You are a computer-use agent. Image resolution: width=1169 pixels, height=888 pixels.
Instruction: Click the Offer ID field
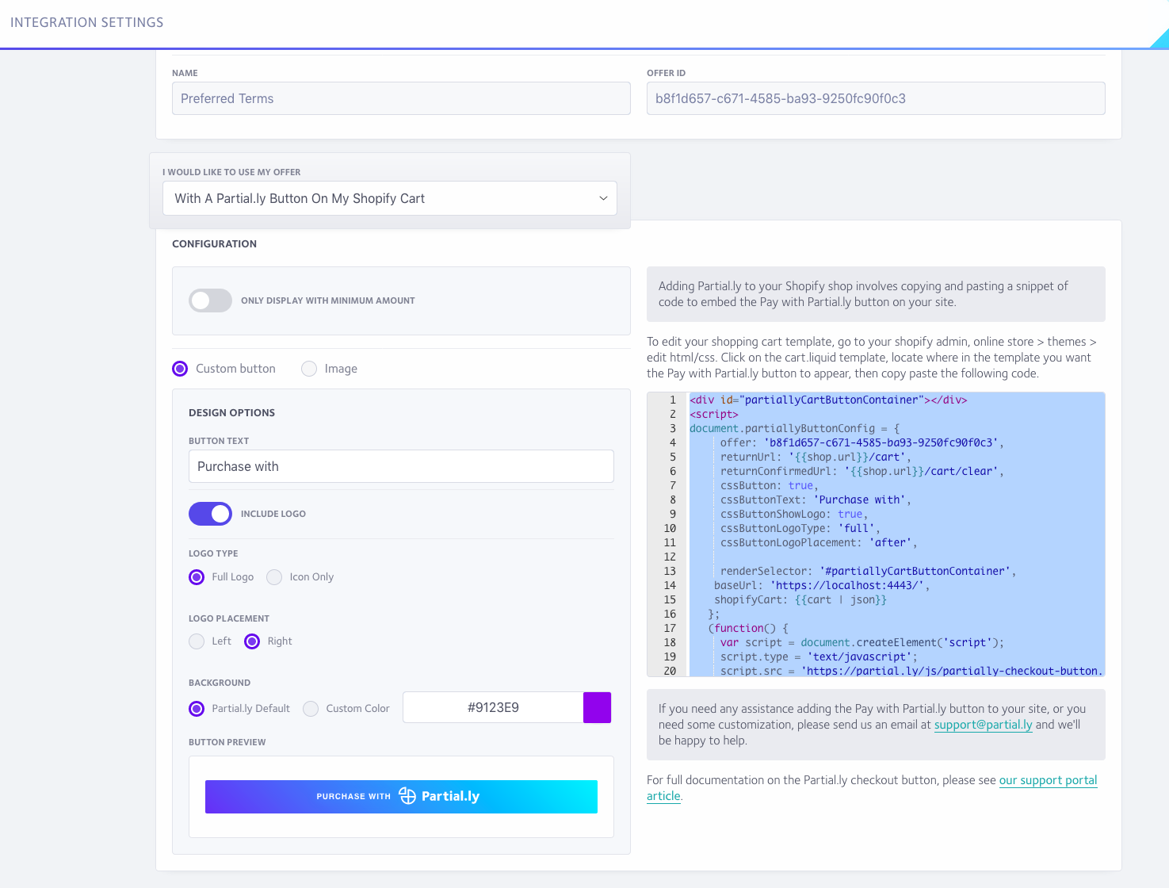(x=876, y=98)
